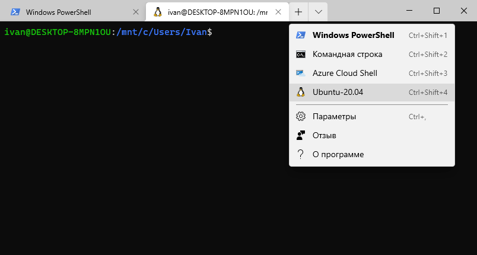477x255 pixels.
Task: Click the green ivan@DESKTOP-8MPN1OU prompt text
Action: (x=58, y=32)
